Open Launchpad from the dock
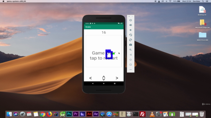Image resolution: width=211 pixels, height=118 pixels. pyautogui.click(x=22, y=114)
